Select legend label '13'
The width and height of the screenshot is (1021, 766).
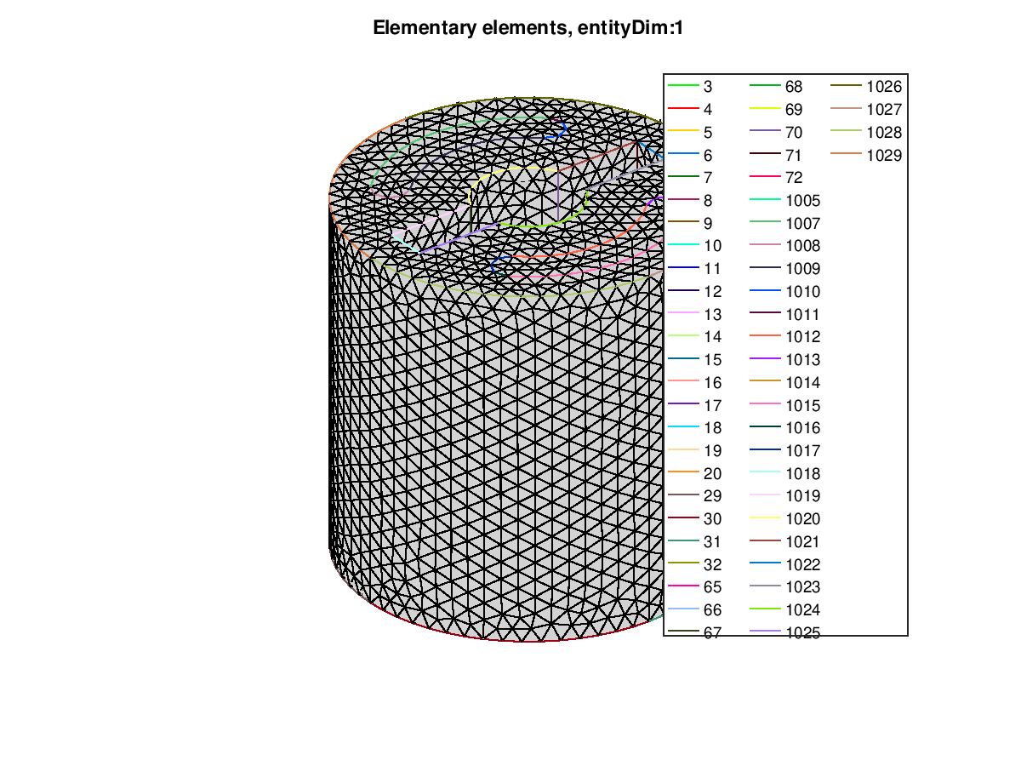(x=713, y=315)
